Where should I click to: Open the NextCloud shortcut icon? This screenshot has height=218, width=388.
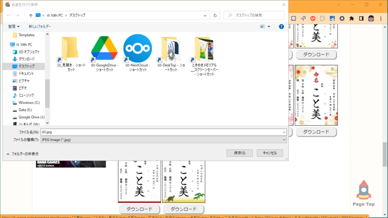137,48
